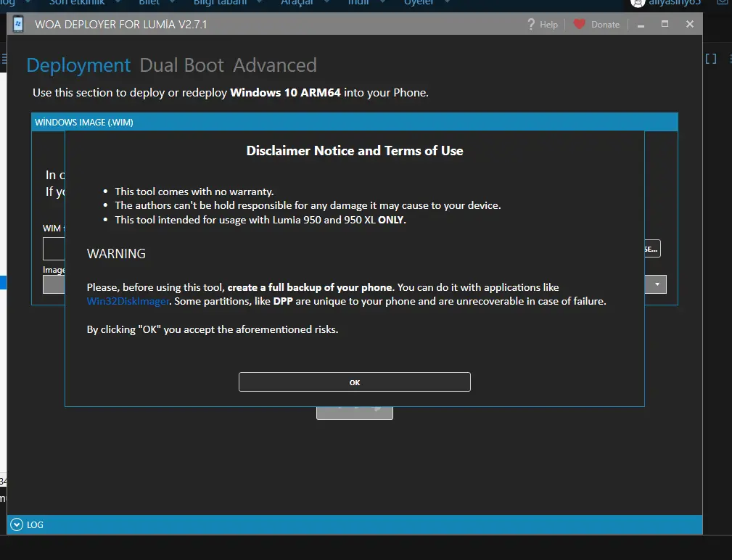732x560 pixels.
Task: Expand the LOG panel chevron
Action: coord(17,524)
